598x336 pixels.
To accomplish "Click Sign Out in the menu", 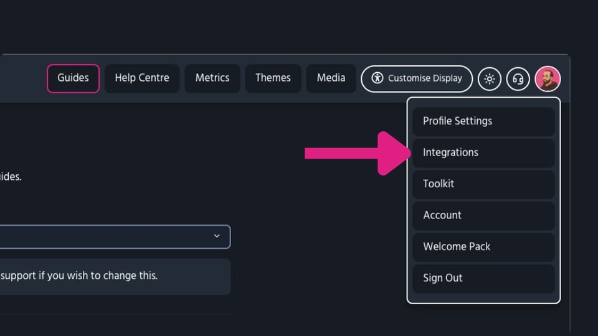I will (x=483, y=279).
